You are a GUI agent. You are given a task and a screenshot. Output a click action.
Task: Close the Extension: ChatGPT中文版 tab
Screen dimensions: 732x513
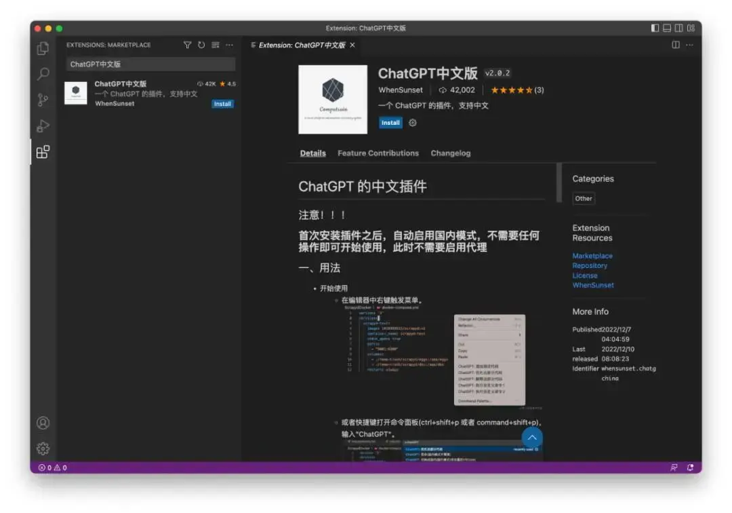tap(352, 45)
